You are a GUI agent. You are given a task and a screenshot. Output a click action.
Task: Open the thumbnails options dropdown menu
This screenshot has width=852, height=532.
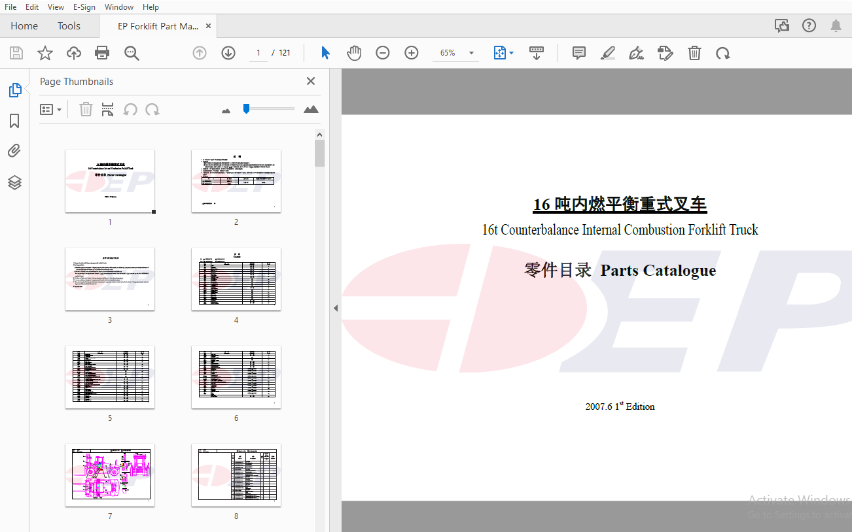click(x=51, y=109)
